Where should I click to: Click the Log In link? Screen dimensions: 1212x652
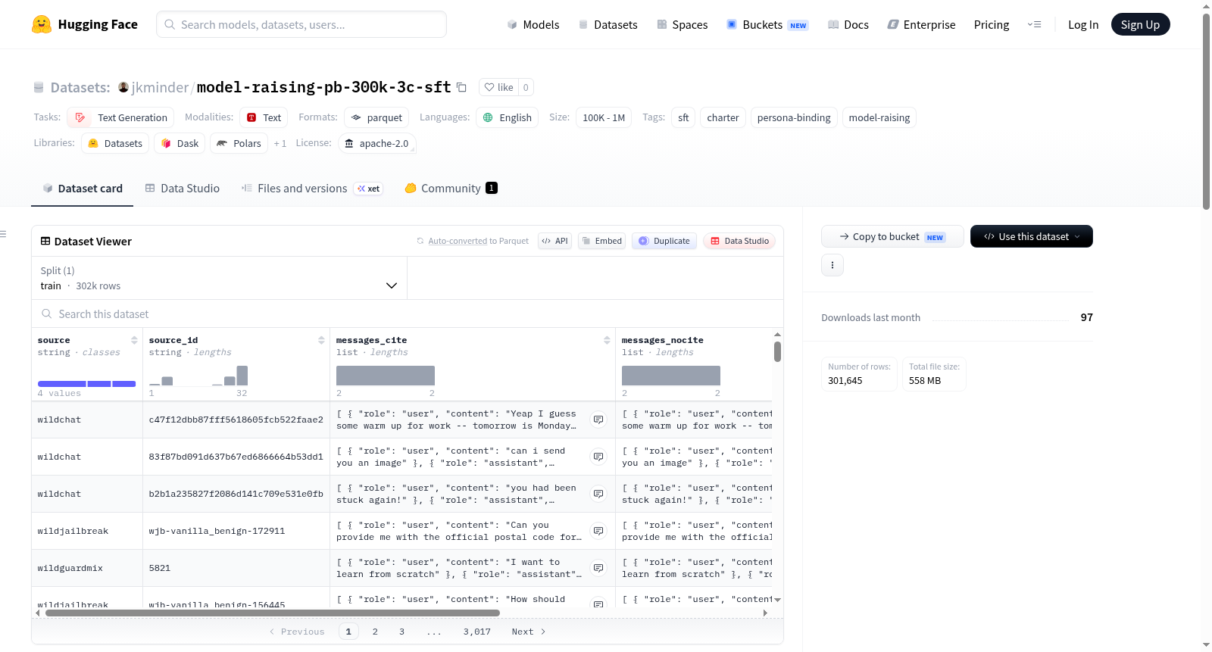(1083, 24)
